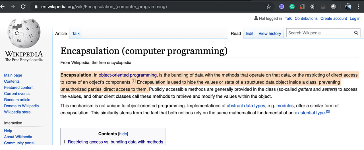Switch to the Article tab
This screenshot has height=150, width=364.
point(61,33)
